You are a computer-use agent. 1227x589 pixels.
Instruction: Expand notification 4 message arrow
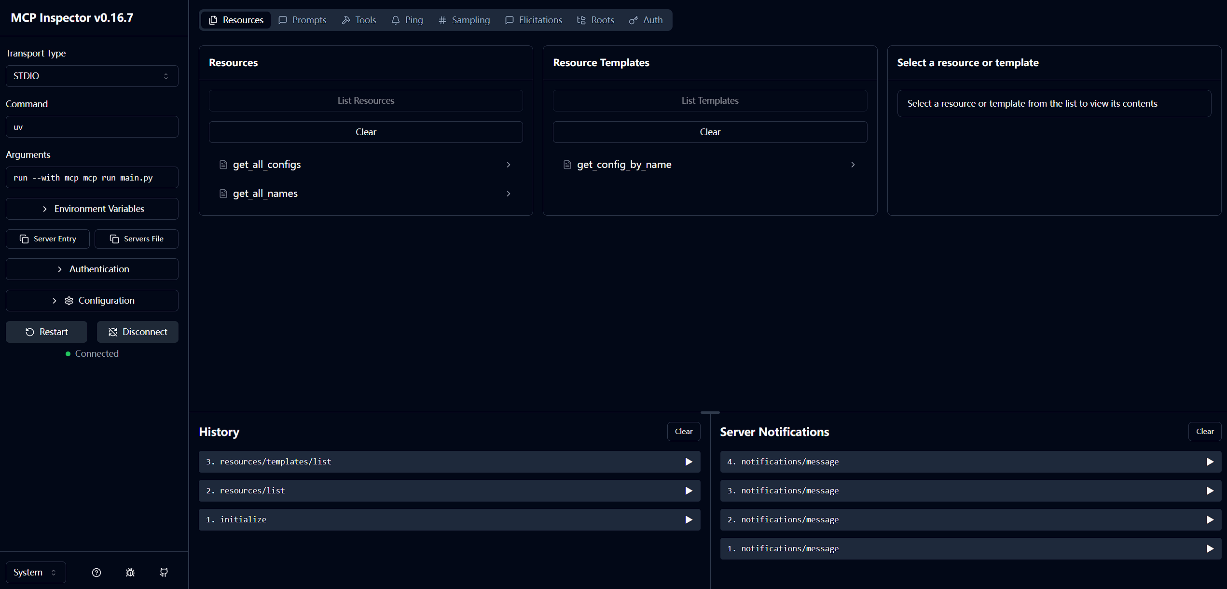pos(1210,462)
